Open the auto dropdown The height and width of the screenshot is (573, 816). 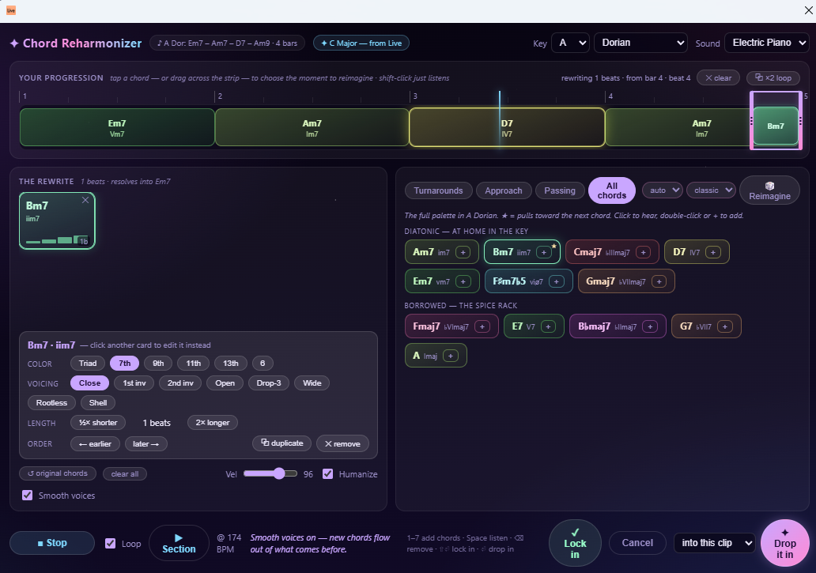662,190
